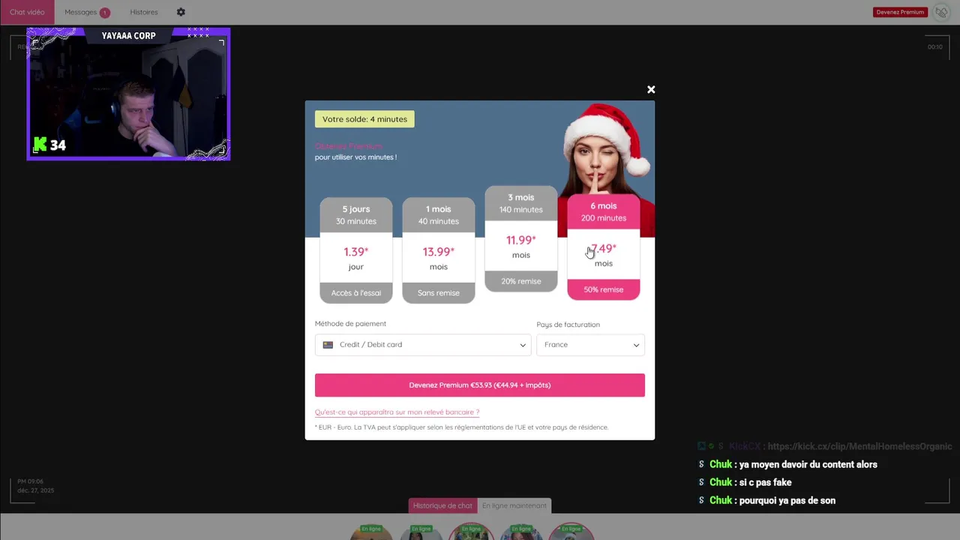Click chat message 'pourquoi ya pas de son'
Screen dimensions: 960x540
tap(787, 500)
